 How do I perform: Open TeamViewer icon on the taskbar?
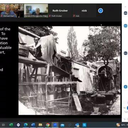[18, 125]
